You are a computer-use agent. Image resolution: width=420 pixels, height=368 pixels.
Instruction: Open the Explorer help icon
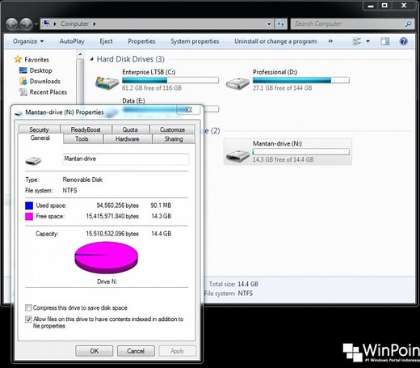[x=403, y=41]
